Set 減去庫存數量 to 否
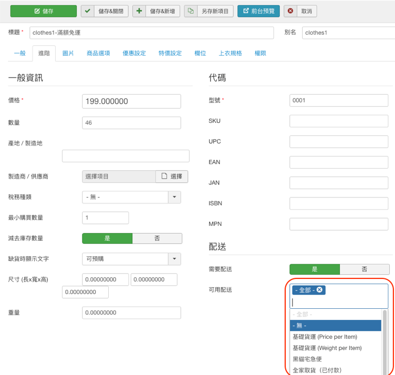This screenshot has width=395, height=375. coord(157,238)
